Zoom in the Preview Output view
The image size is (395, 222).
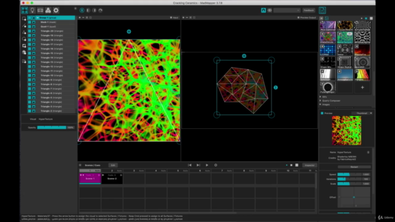point(183,18)
